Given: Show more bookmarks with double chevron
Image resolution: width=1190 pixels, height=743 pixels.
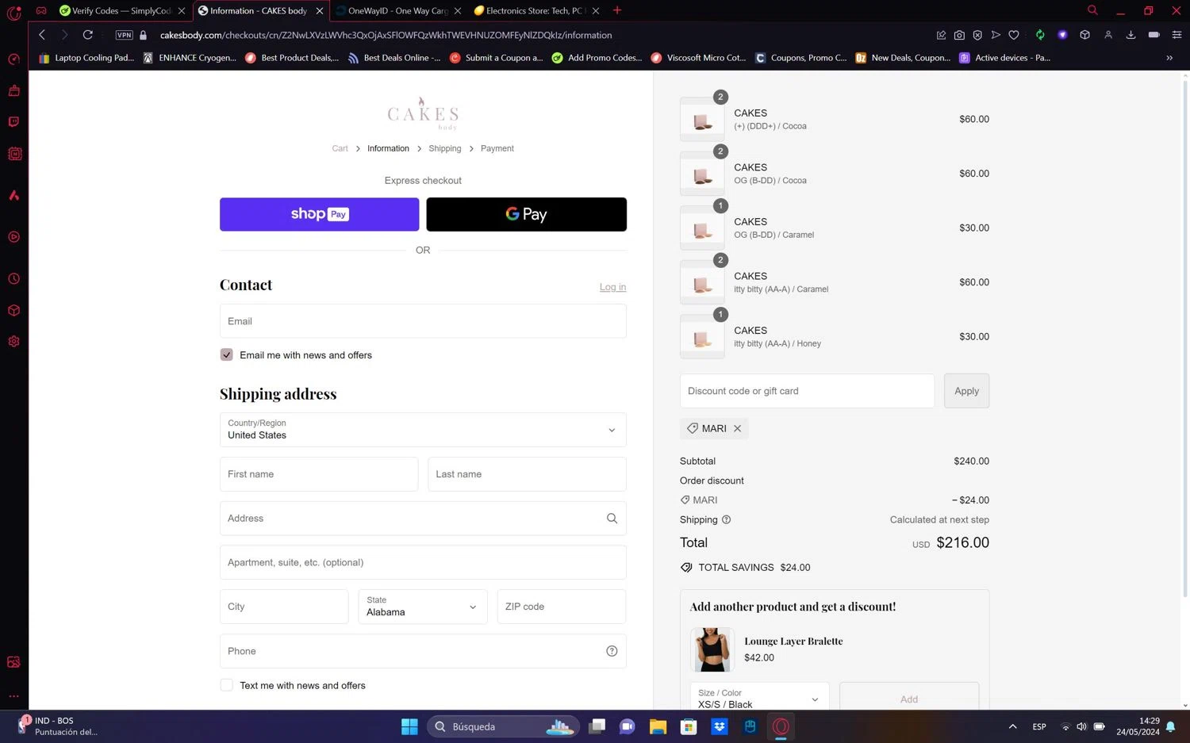Looking at the screenshot, I should 1169,58.
